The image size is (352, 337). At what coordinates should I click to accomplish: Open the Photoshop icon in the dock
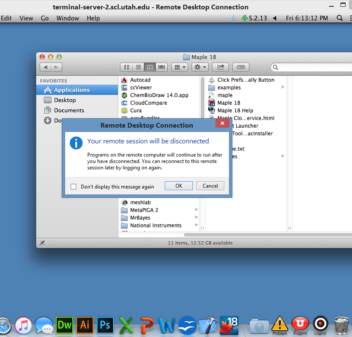(x=105, y=326)
